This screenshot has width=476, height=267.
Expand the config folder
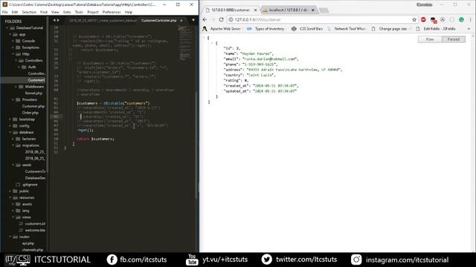click(x=10, y=126)
